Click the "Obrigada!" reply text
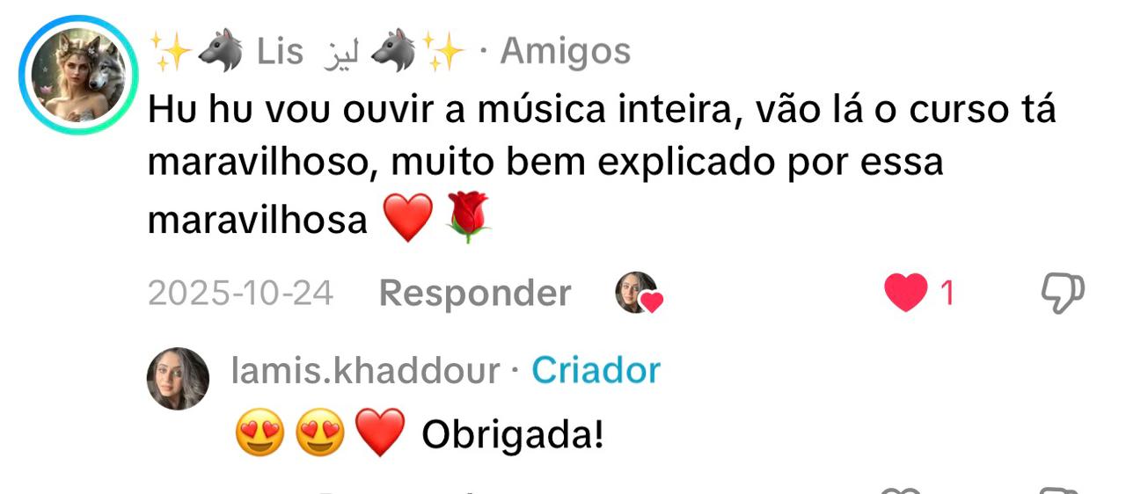The image size is (1126, 494). point(513,434)
